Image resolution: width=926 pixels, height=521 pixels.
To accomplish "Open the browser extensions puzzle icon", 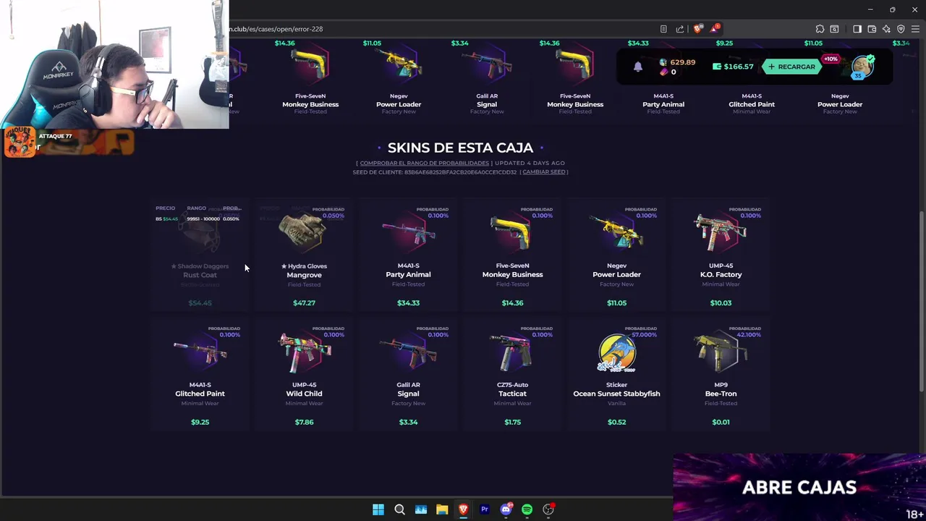I will point(820,29).
